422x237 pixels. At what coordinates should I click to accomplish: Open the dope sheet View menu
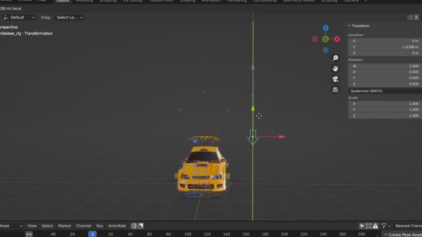(x=32, y=226)
